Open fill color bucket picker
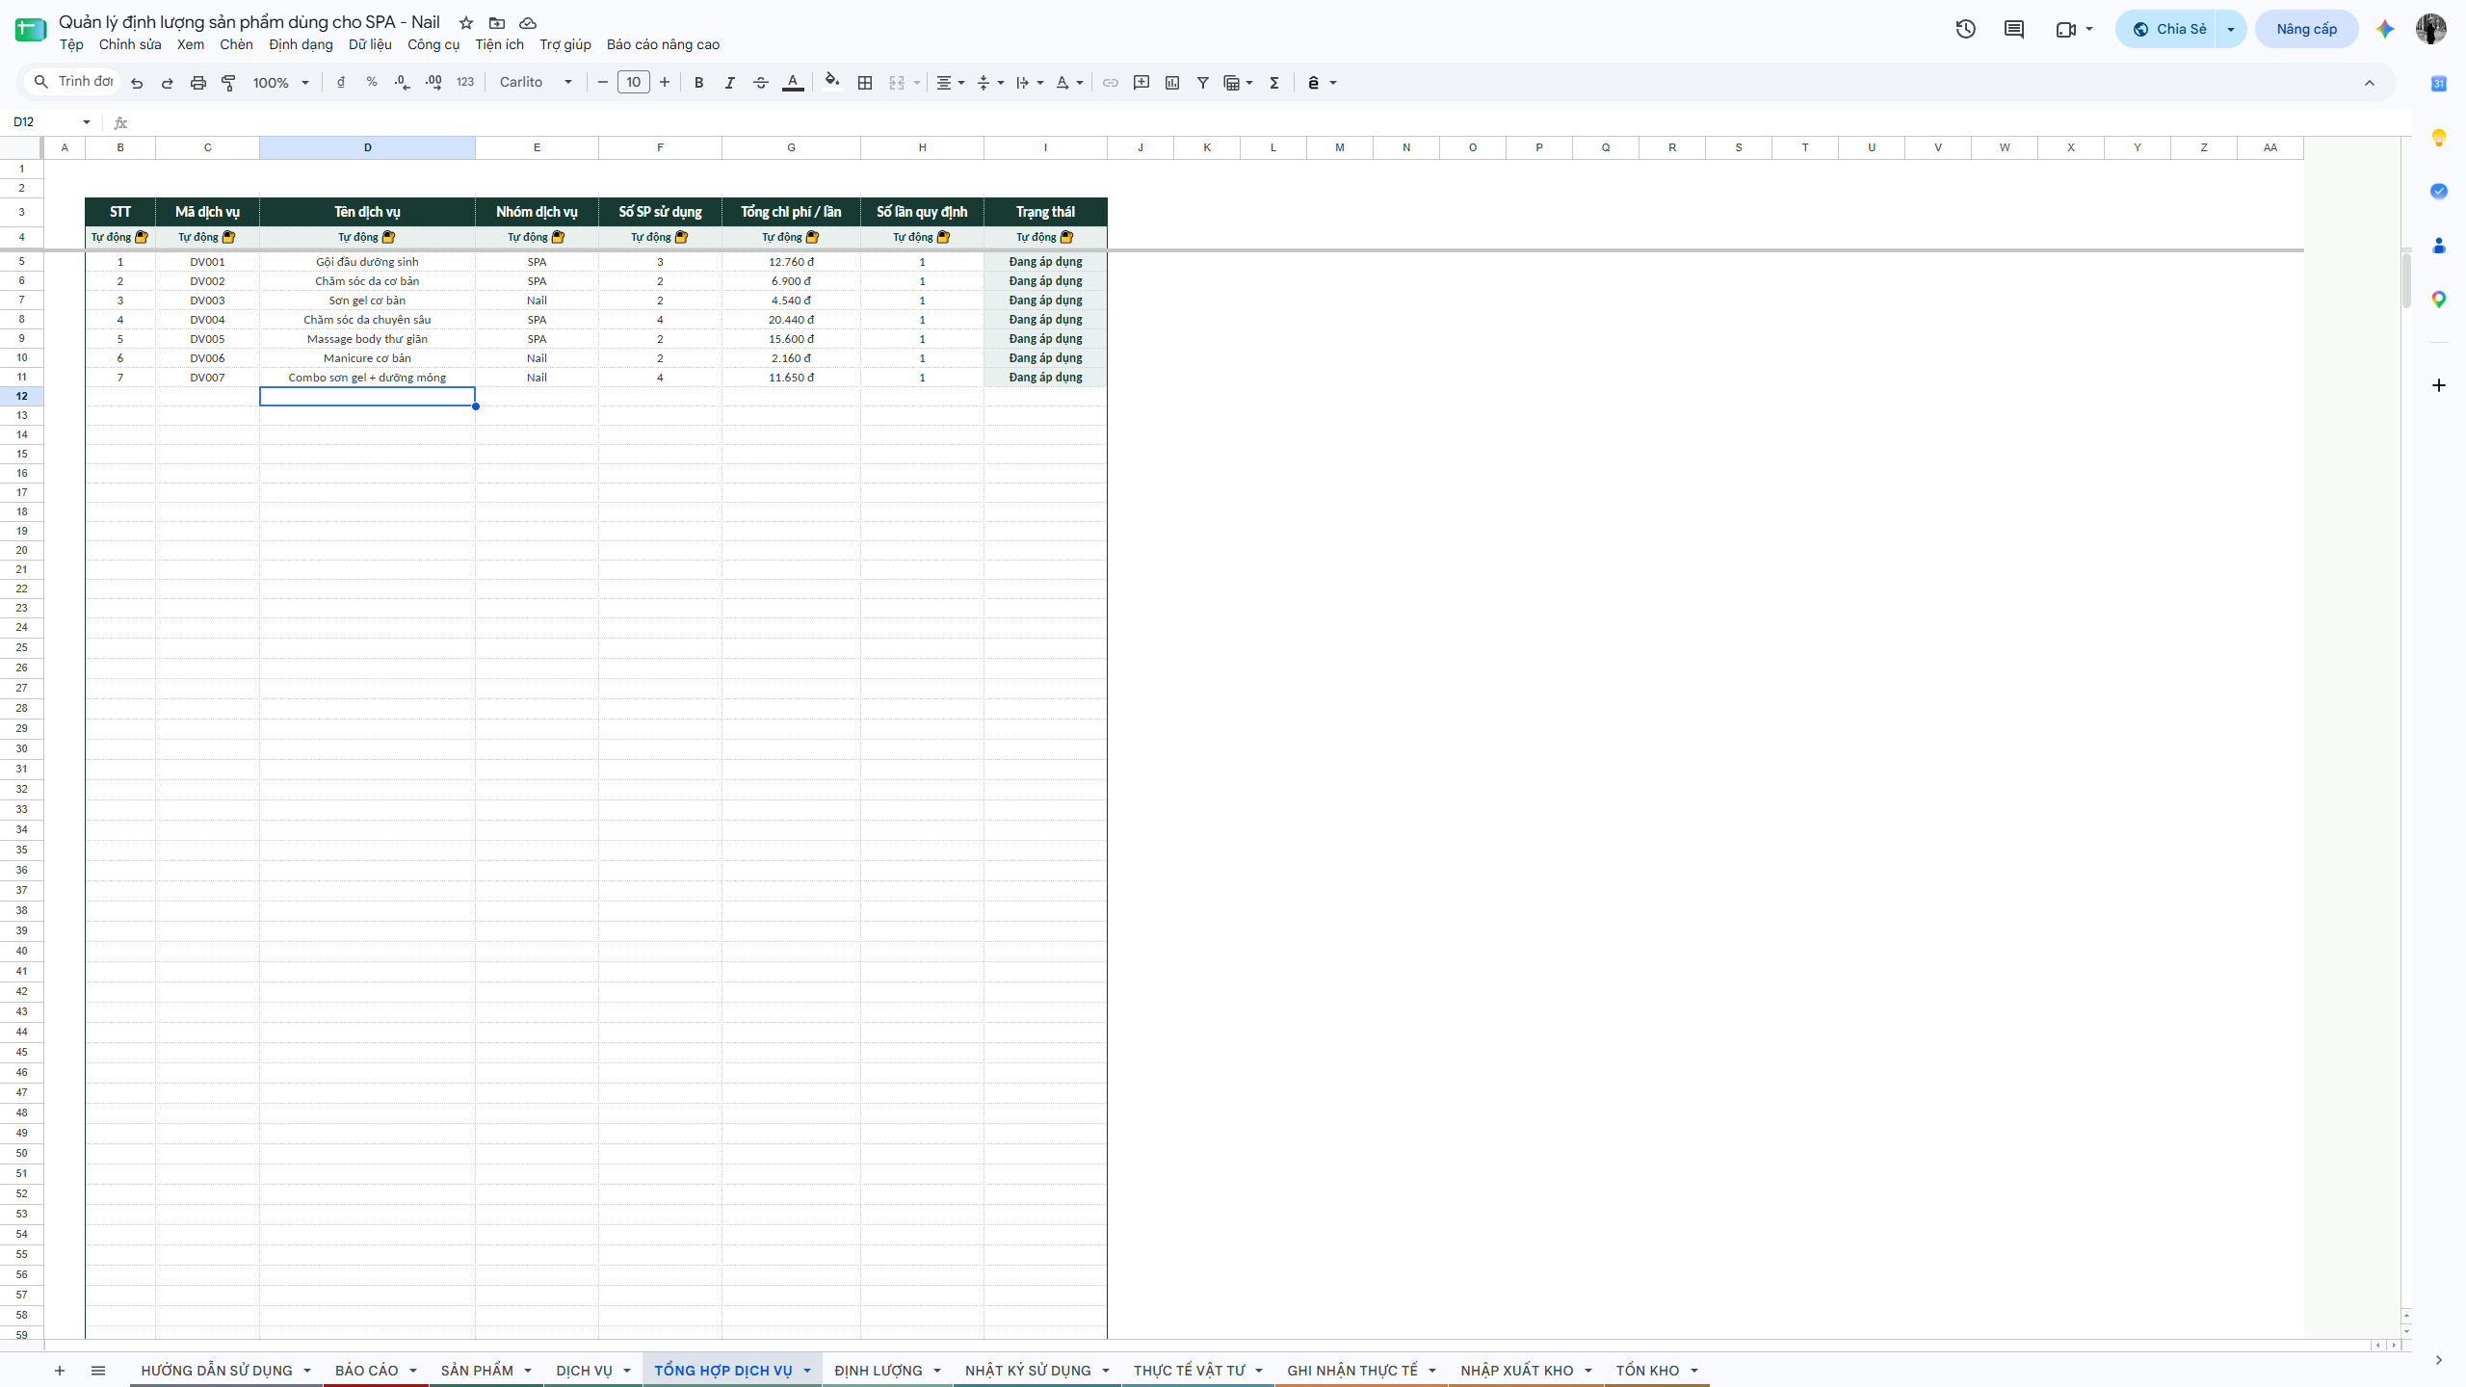The width and height of the screenshot is (2466, 1387). click(x=833, y=83)
